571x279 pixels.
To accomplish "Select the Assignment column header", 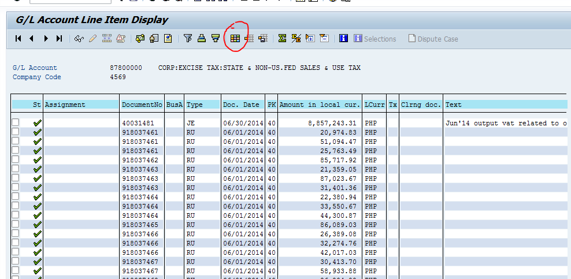I will pyautogui.click(x=81, y=105).
